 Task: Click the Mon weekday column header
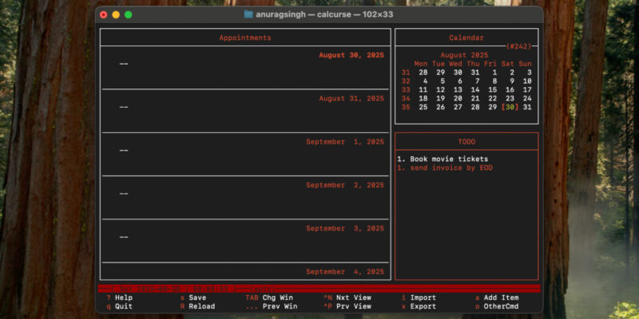pyautogui.click(x=421, y=64)
